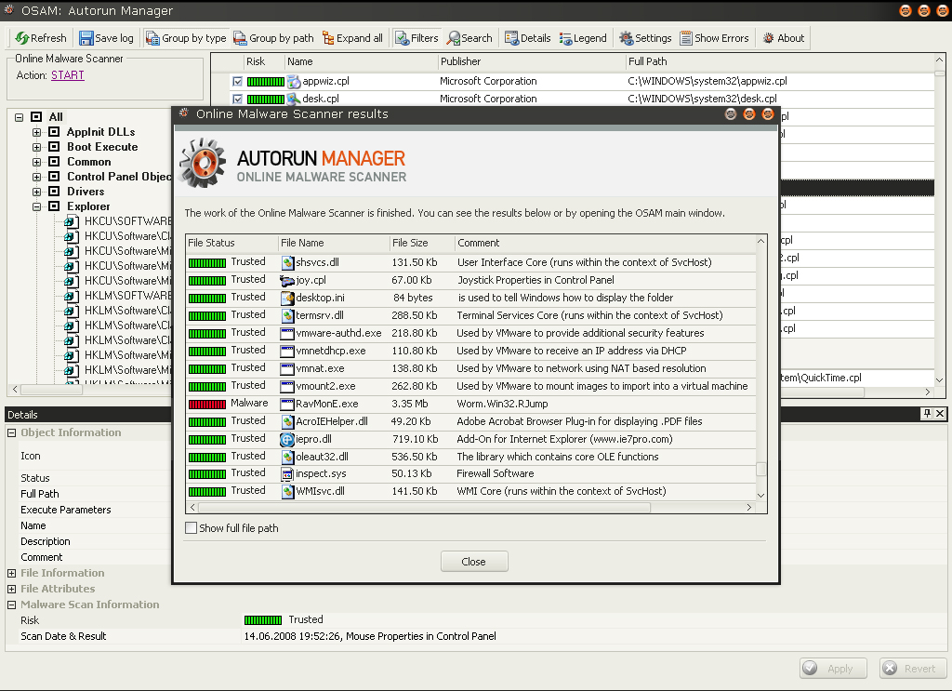Screen dimensions: 952x691
Task: Toggle the Details panel icon
Action: pos(512,38)
